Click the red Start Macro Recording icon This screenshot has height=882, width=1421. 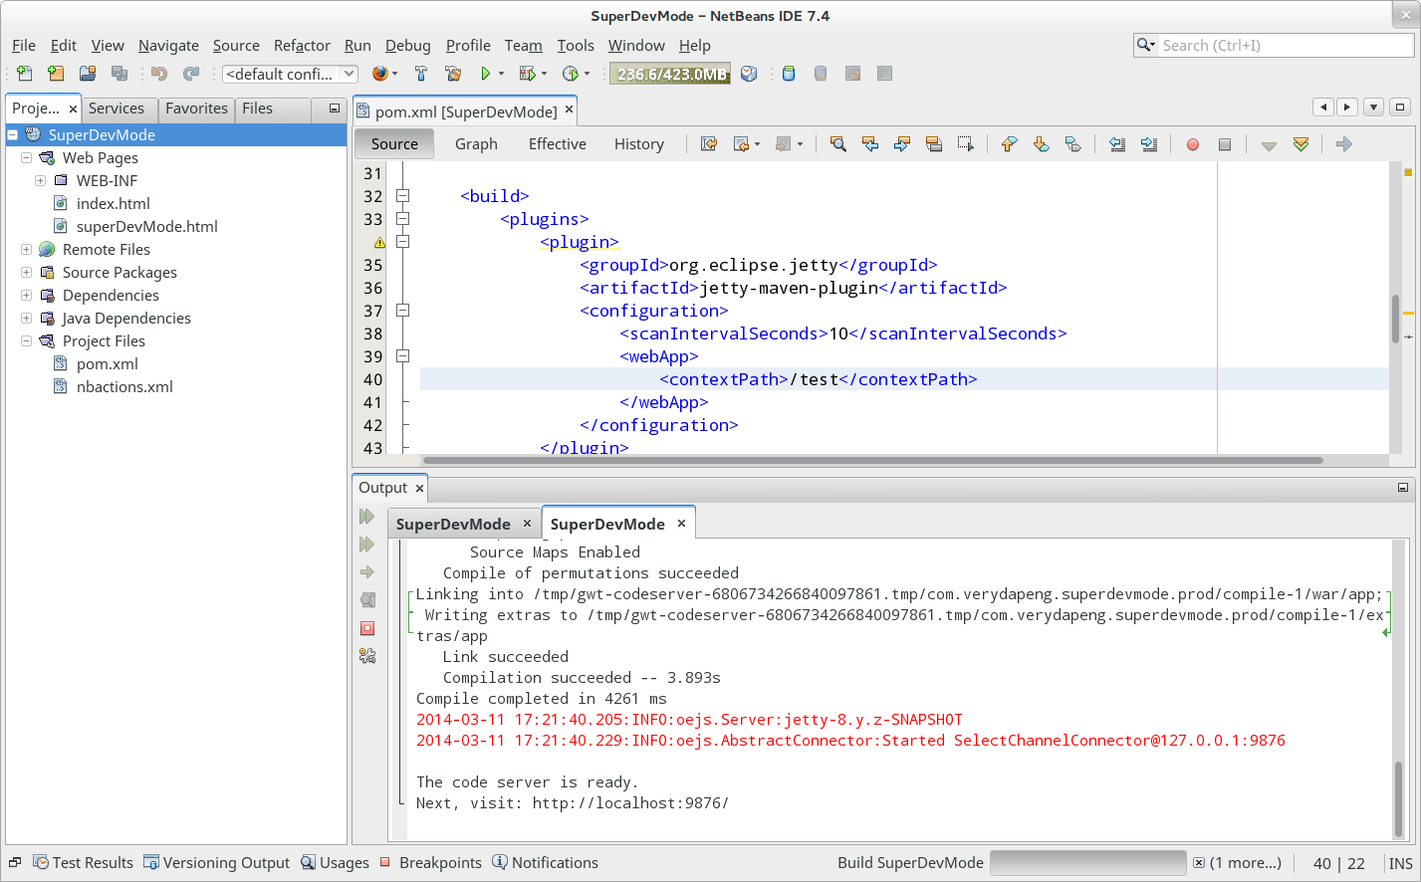1193,144
